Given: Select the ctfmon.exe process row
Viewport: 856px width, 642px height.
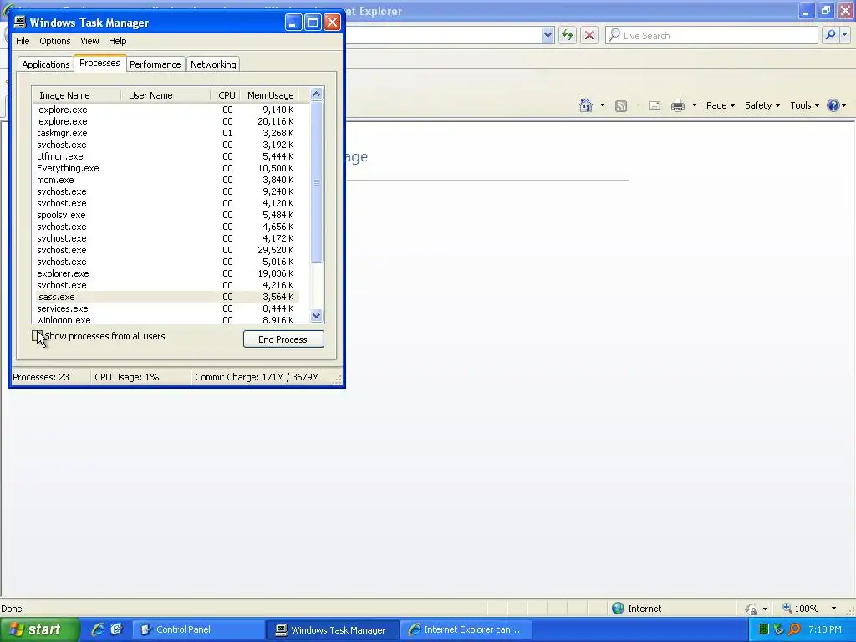Looking at the screenshot, I should coord(166,156).
